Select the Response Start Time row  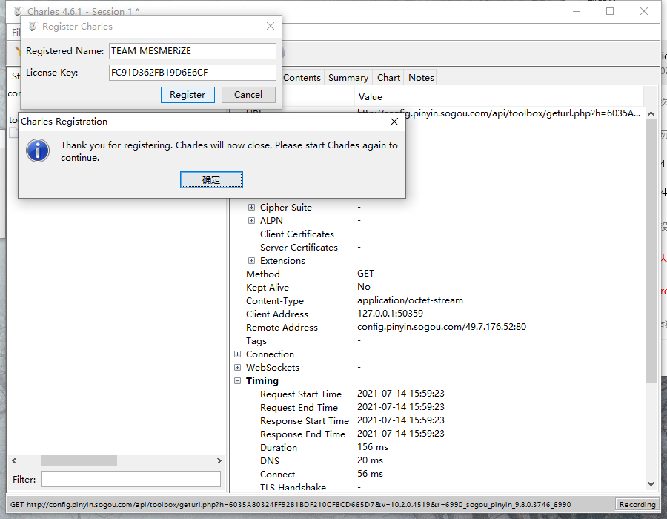point(438,420)
